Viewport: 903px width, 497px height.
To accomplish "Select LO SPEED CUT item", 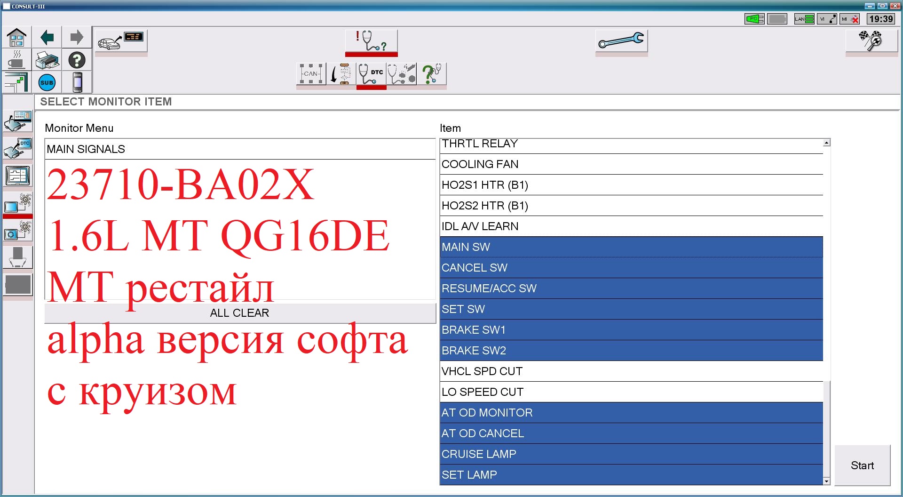I will 631,392.
